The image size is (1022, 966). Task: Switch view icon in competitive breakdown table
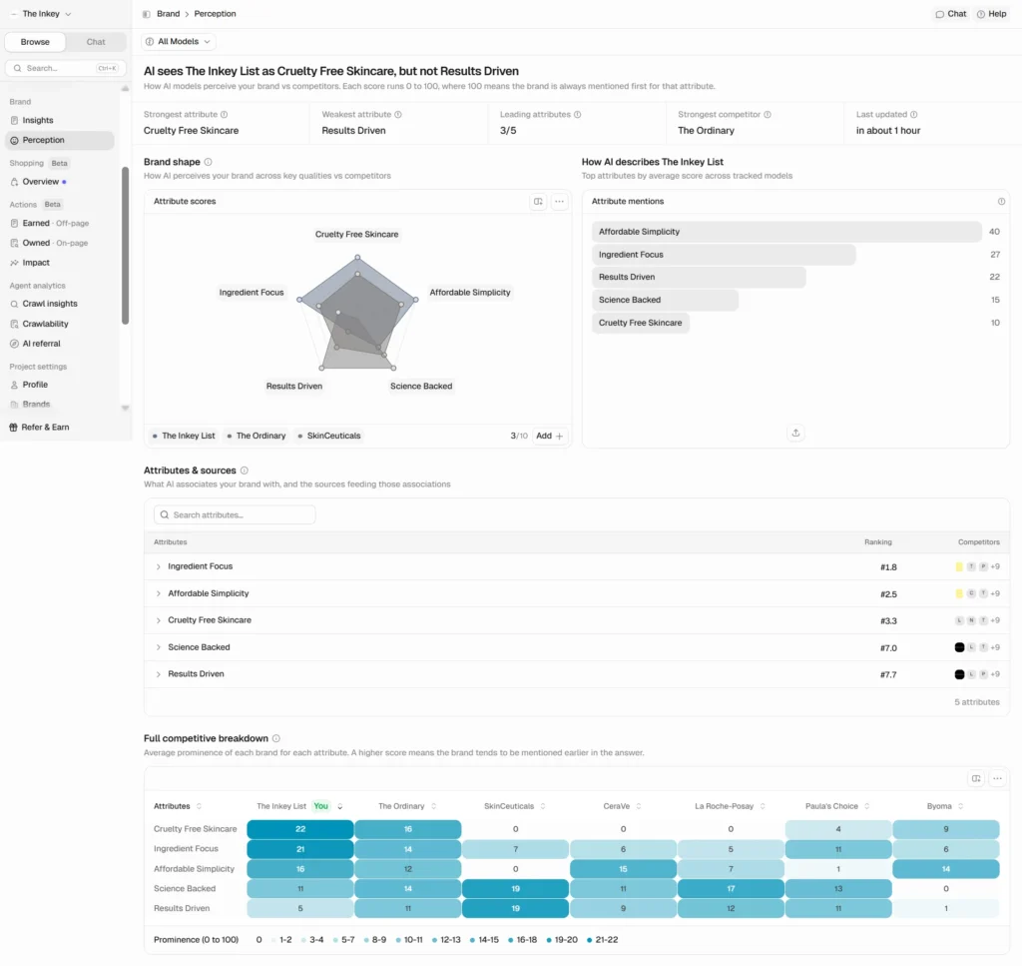click(x=976, y=778)
